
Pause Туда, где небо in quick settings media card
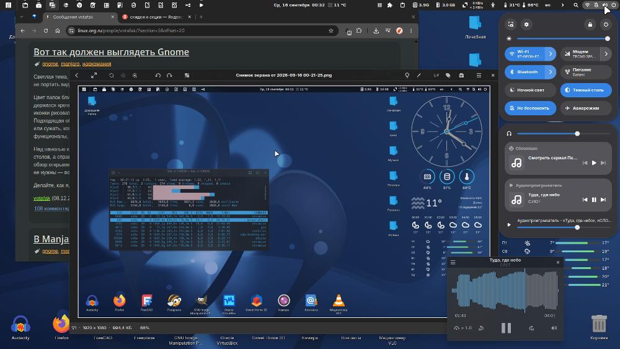click(x=594, y=200)
